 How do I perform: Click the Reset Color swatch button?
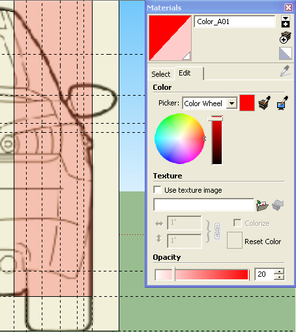point(235,240)
